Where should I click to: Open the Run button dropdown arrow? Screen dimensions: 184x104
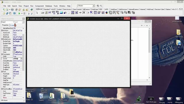(x=22, y=14)
